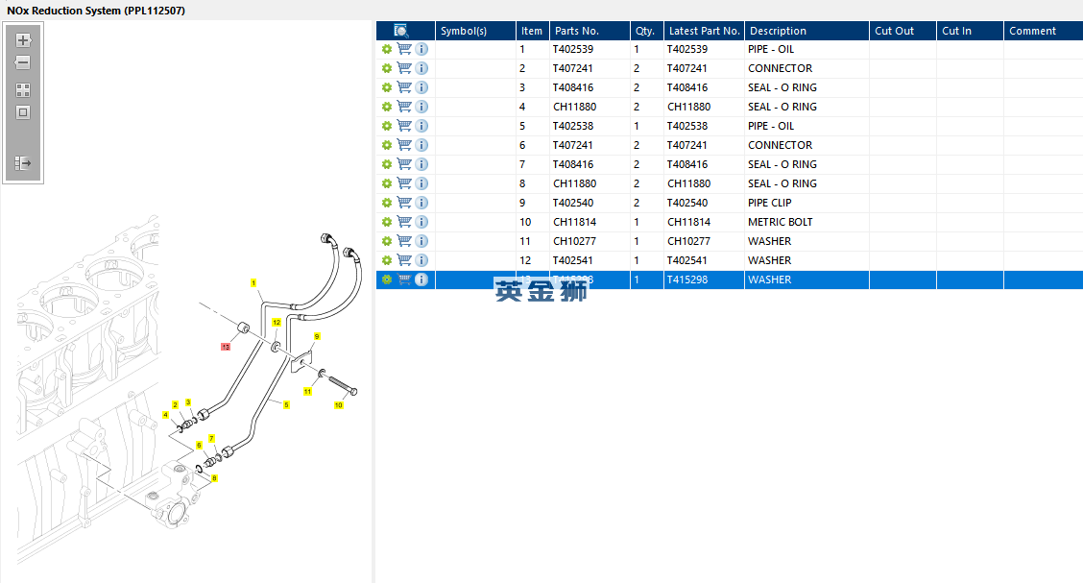Select callout 4 on the diagram
This screenshot has height=583, width=1083.
click(x=165, y=415)
